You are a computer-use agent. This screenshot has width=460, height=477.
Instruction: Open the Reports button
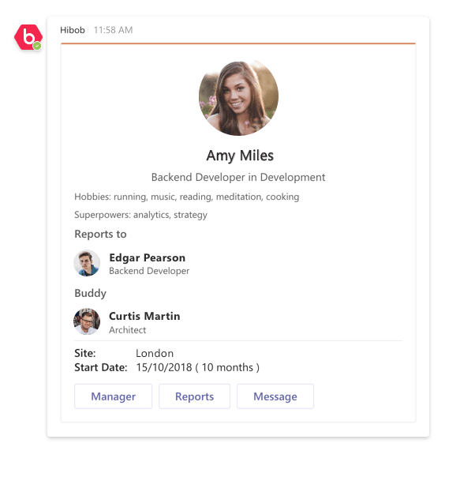click(x=194, y=396)
